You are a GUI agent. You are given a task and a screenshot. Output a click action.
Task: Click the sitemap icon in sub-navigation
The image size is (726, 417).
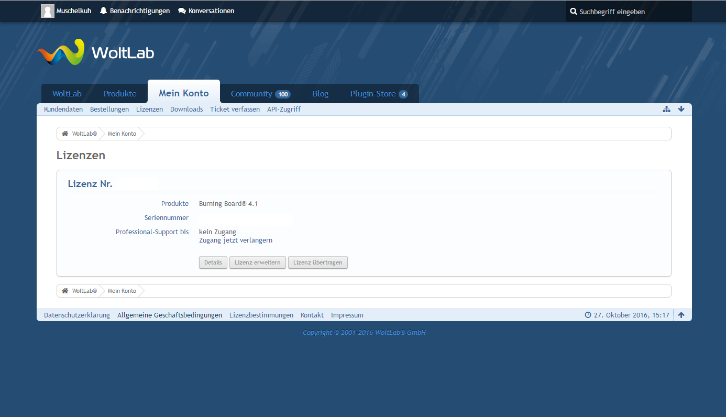(x=666, y=109)
